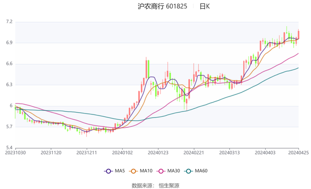This screenshot has width=311, height=189.
Task: Toggle the MA10 legend series
Action: tap(141, 171)
